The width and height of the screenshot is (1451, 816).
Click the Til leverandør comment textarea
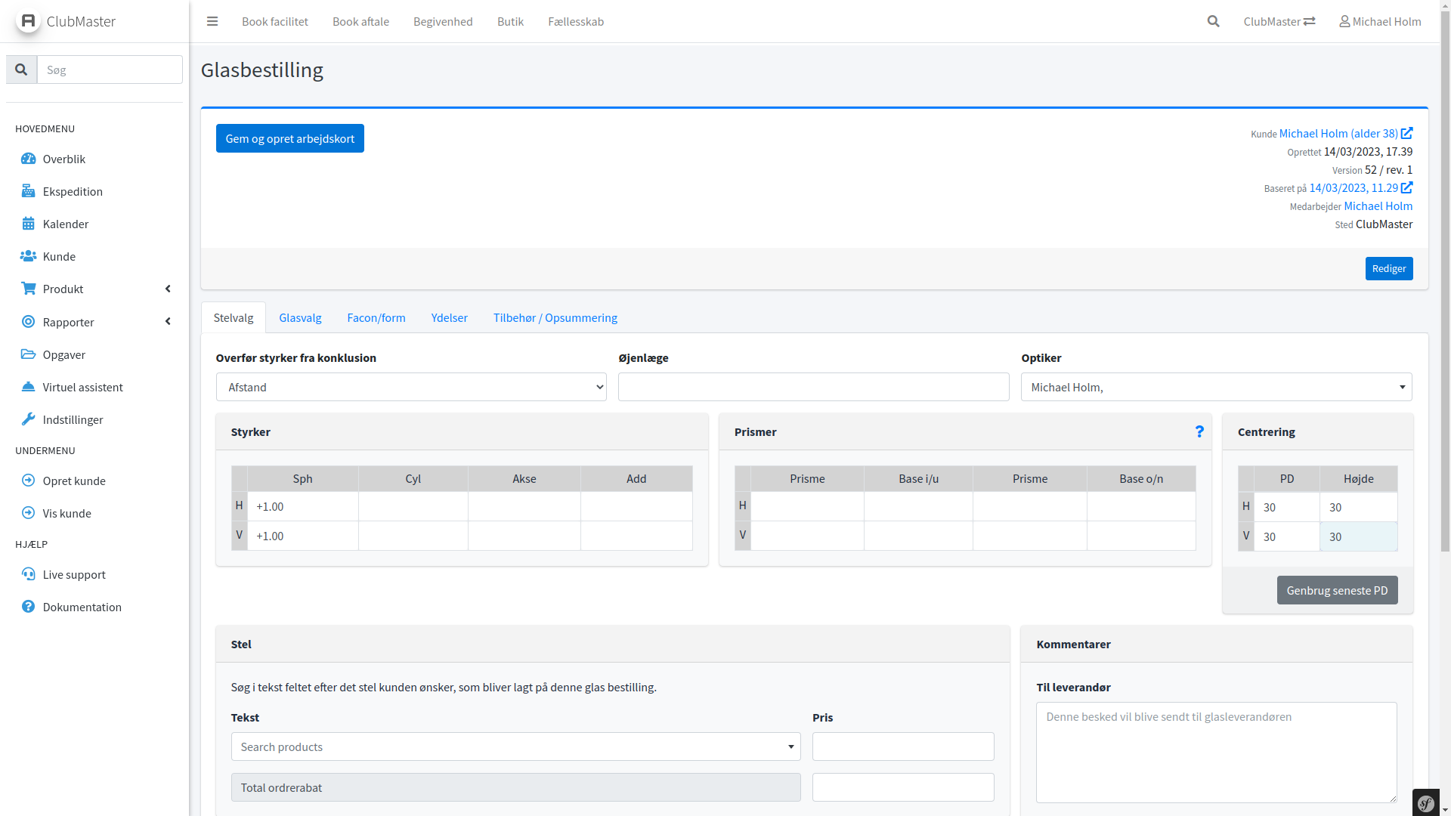click(1216, 752)
